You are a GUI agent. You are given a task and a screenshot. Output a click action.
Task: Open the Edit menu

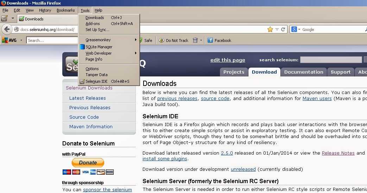click(x=17, y=10)
